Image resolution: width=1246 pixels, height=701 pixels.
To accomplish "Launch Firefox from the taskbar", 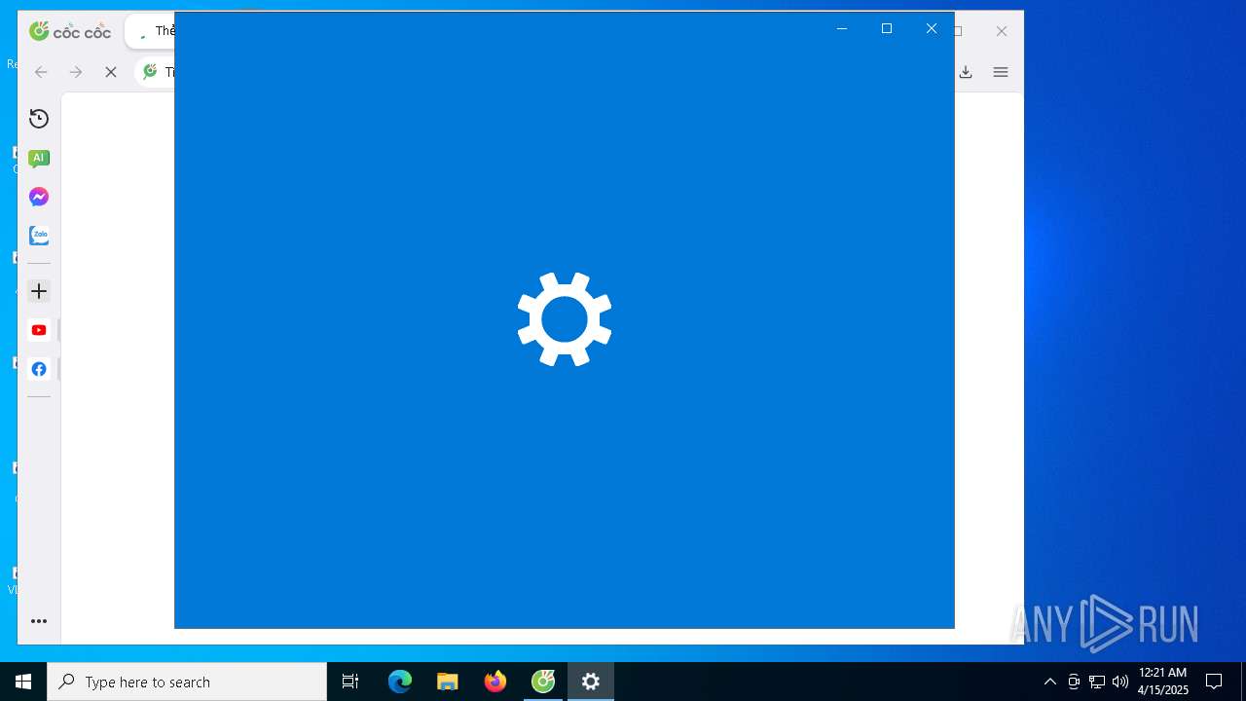I will 495,682.
